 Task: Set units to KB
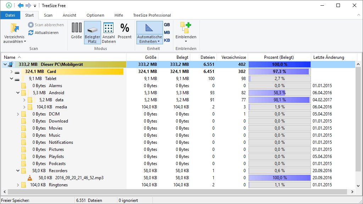[x=167, y=40]
